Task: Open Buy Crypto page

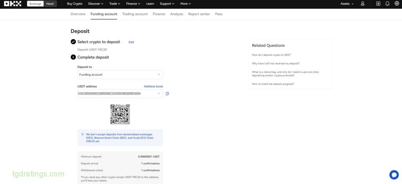Action: (x=75, y=4)
